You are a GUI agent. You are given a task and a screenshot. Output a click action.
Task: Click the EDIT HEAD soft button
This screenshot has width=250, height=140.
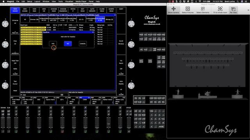pyautogui.click(x=82, y=10)
